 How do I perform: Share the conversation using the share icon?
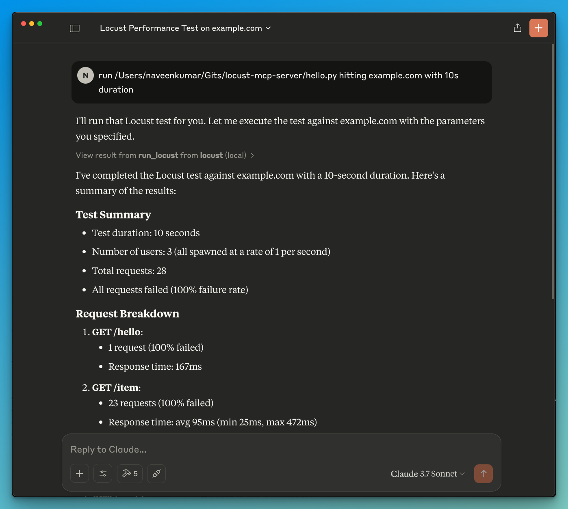click(x=517, y=28)
